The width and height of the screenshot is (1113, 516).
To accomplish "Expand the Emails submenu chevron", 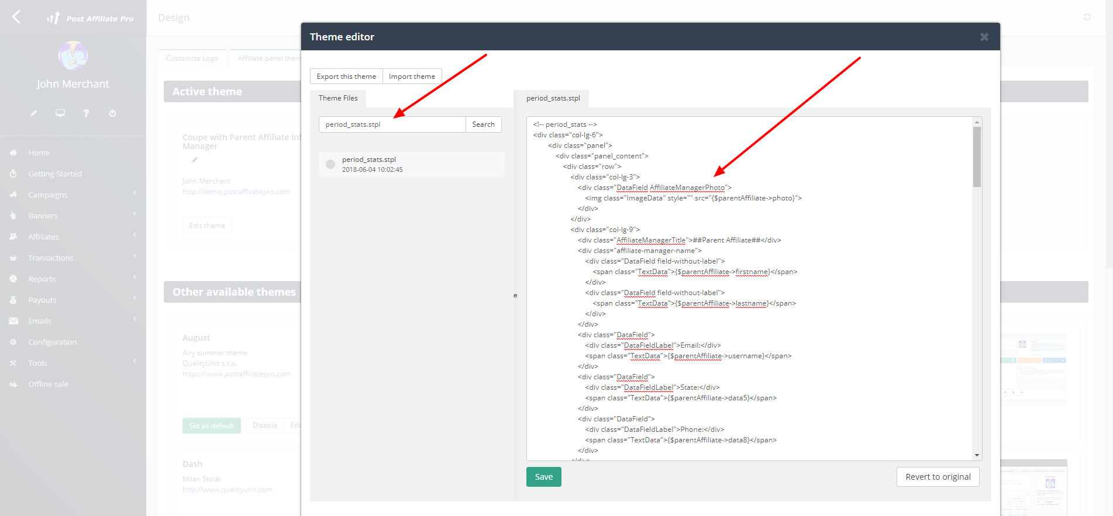I will coord(135,320).
